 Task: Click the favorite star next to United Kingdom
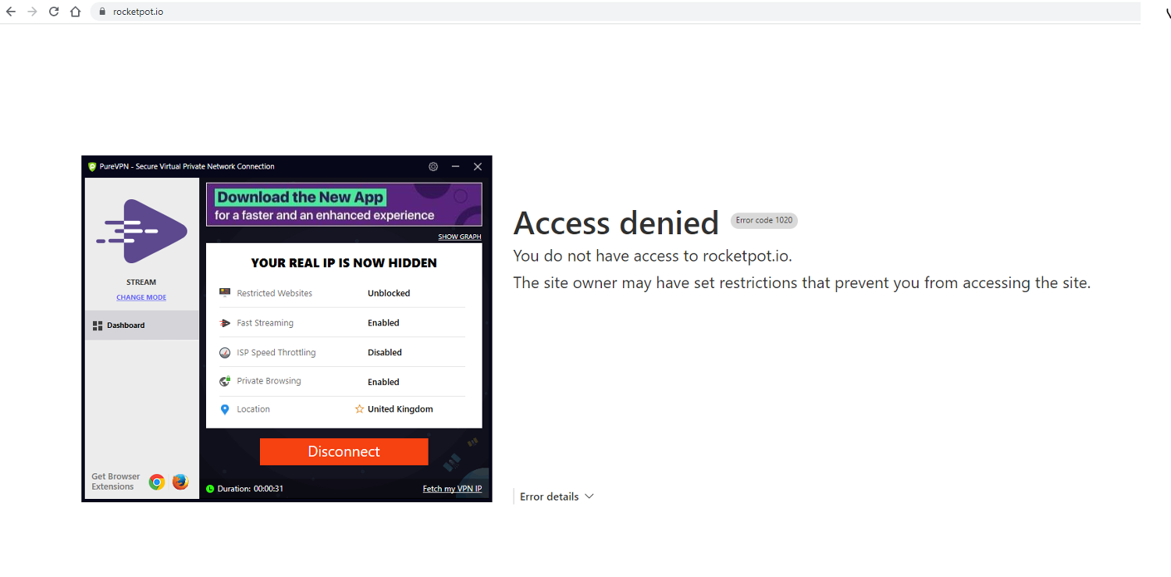click(x=359, y=408)
